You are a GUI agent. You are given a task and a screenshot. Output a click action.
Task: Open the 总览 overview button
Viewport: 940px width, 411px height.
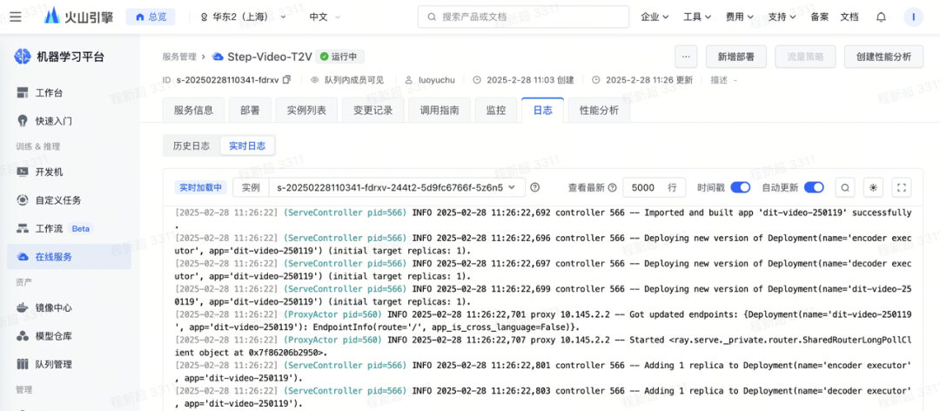point(151,17)
